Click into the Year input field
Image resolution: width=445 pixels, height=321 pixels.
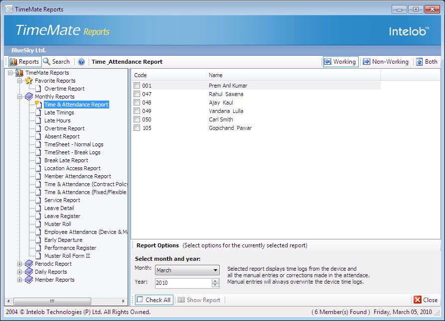click(x=183, y=283)
